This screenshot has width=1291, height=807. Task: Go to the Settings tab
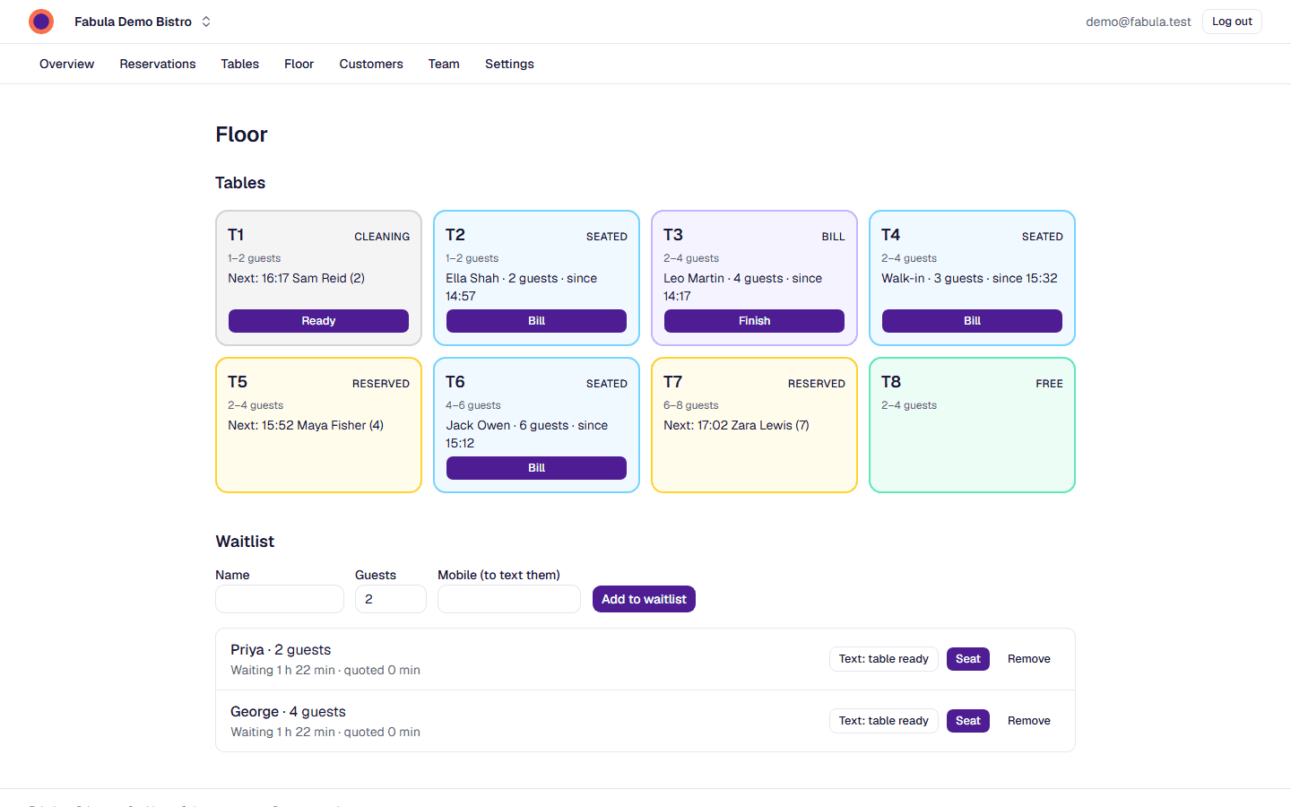[509, 64]
